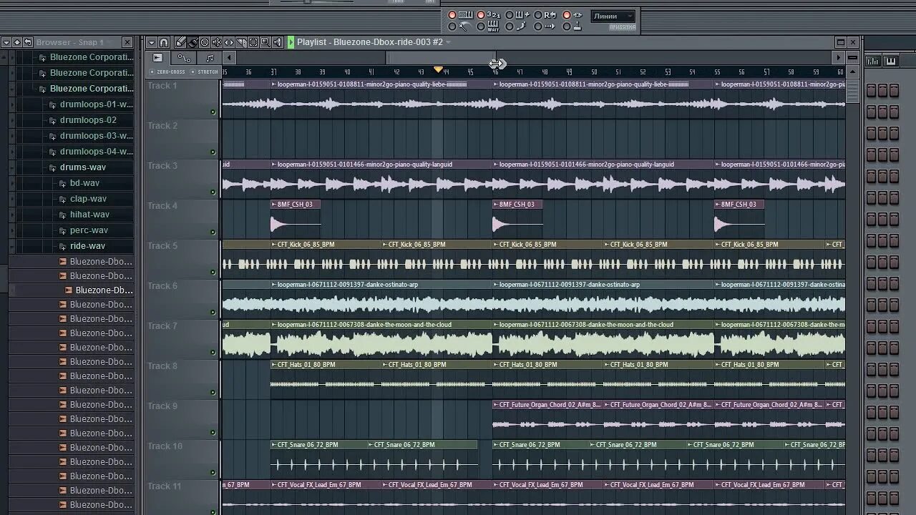Open Browser options dropdown arrow
The width and height of the screenshot is (916, 515).
click(x=6, y=42)
